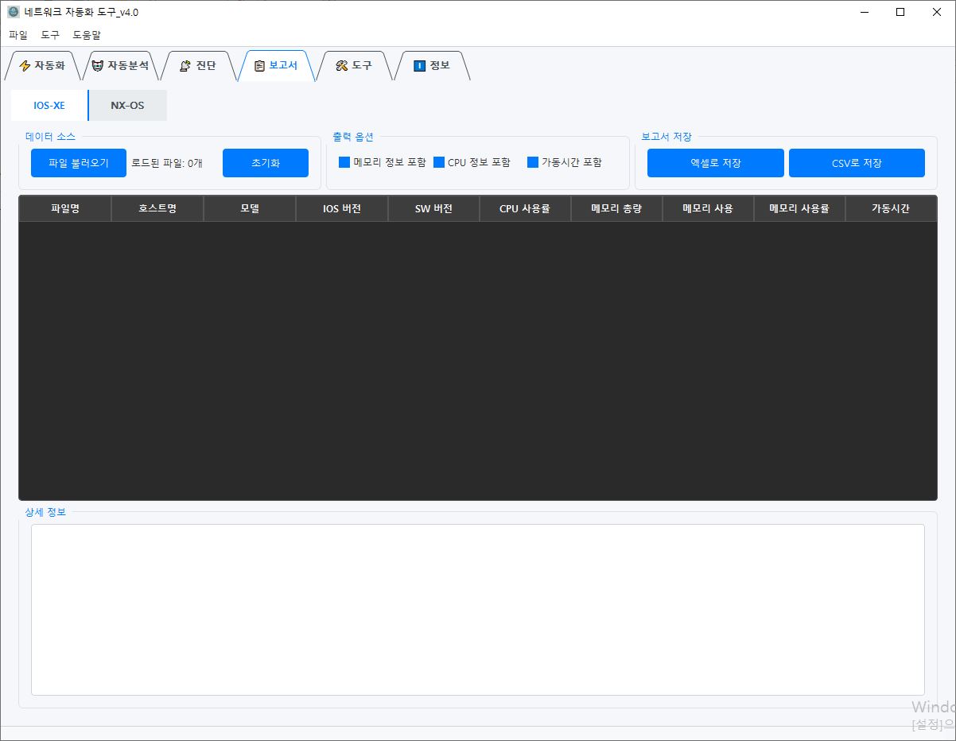This screenshot has width=956, height=741.
Task: Click the 파일명 column header
Action: [x=65, y=209]
